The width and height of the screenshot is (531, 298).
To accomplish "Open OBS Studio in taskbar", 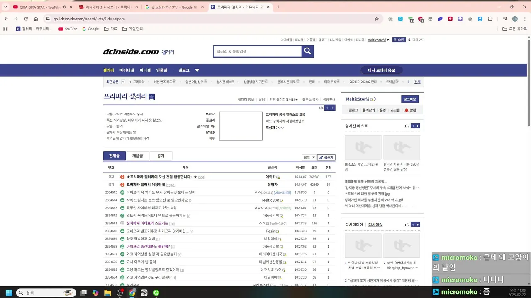I will [x=120, y=293].
